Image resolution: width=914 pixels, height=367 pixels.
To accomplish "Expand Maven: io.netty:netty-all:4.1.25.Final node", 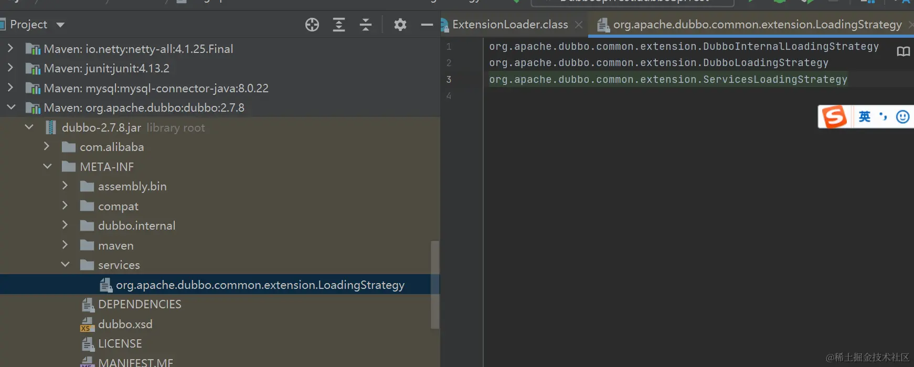I will pyautogui.click(x=10, y=48).
